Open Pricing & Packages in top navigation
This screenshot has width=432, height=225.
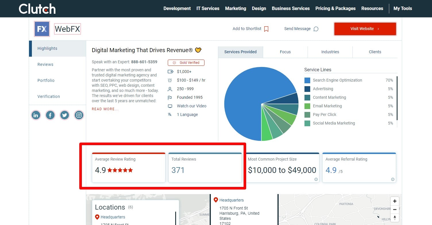pyautogui.click(x=335, y=9)
